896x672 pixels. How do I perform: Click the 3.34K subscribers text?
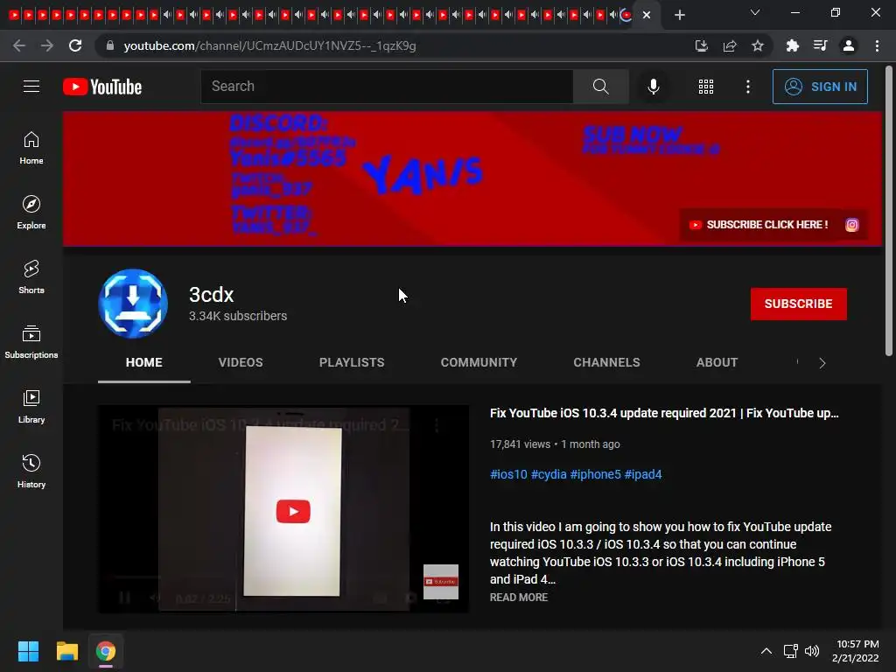238,316
